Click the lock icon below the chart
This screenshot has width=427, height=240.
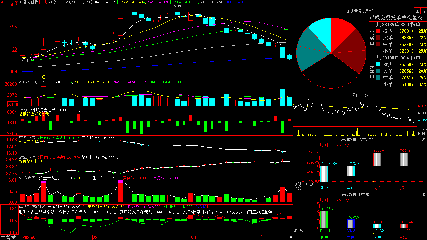point(291,237)
